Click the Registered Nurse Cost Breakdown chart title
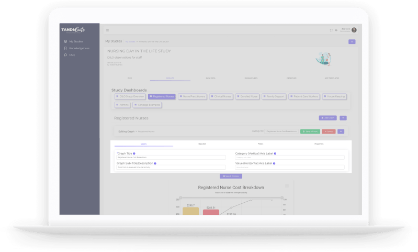Screen dimensions: 418x252 pyautogui.click(x=231, y=188)
